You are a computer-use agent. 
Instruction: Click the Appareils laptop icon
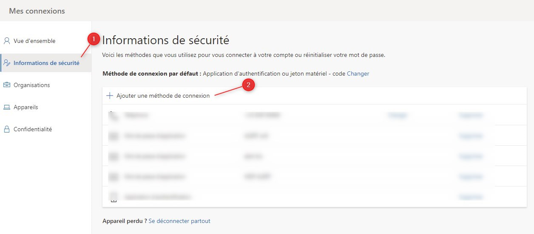pyautogui.click(x=6, y=107)
